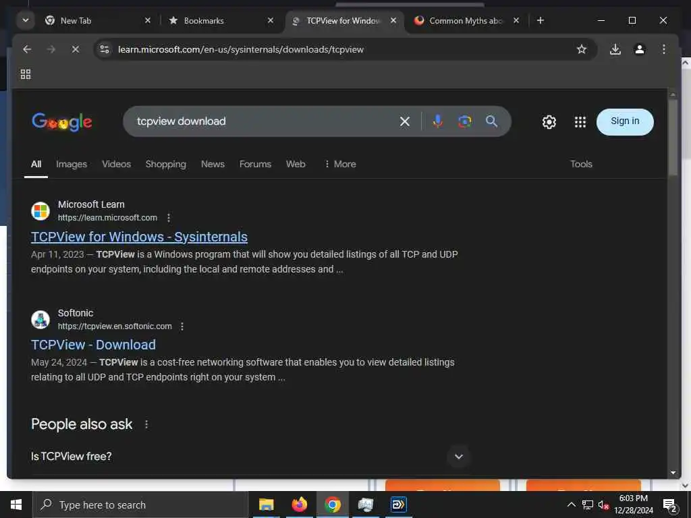Bookmark this page with star icon

click(582, 49)
